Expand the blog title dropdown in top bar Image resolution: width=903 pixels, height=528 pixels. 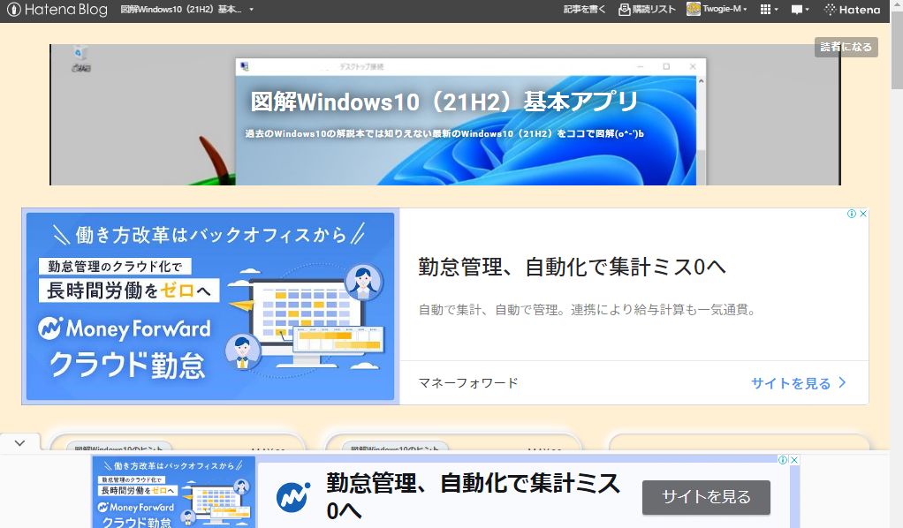(251, 9)
